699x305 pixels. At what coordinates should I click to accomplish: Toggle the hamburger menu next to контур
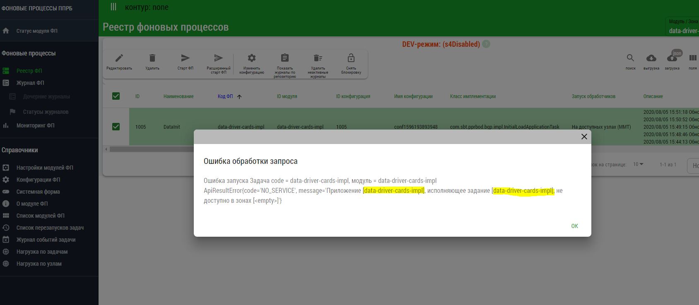coord(113,7)
